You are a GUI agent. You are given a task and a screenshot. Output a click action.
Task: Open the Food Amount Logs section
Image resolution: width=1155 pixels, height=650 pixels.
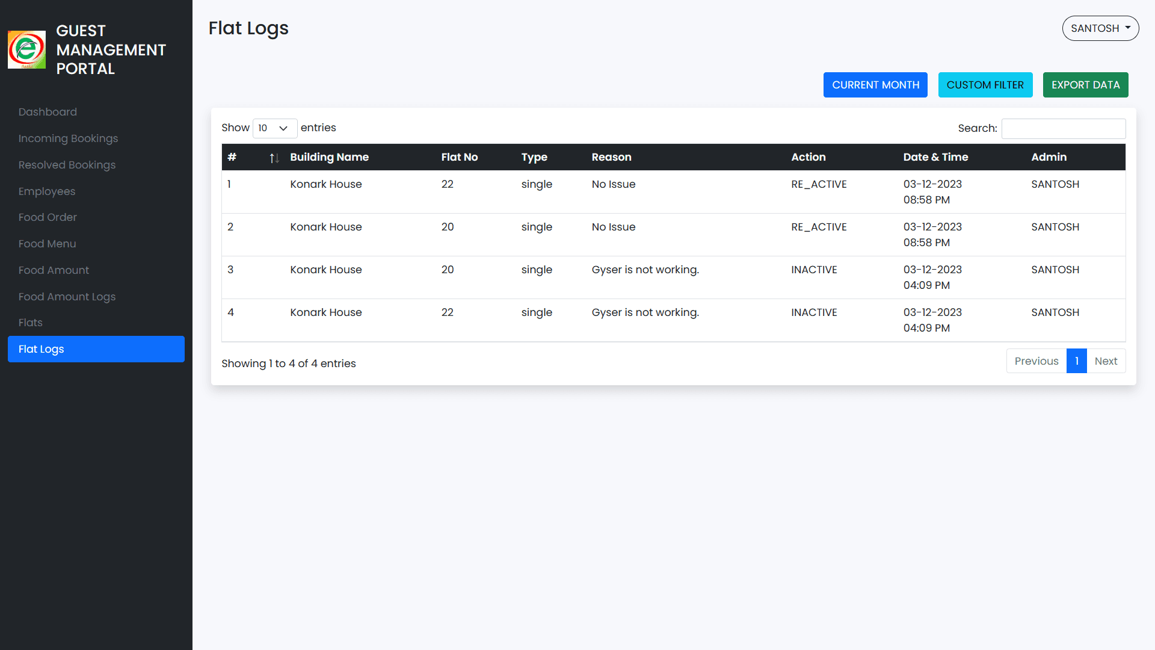67,296
